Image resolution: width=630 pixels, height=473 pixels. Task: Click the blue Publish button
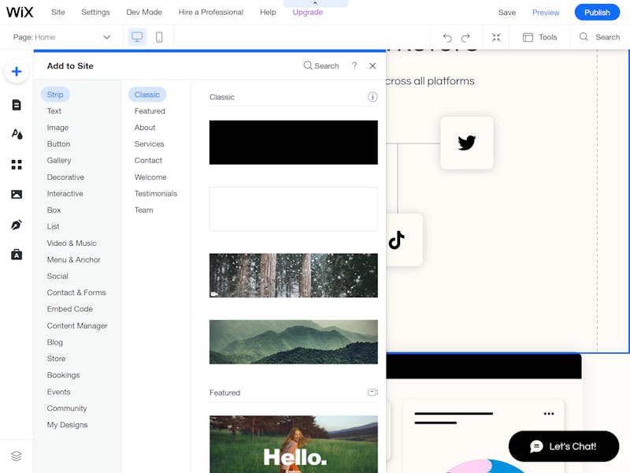pyautogui.click(x=597, y=13)
